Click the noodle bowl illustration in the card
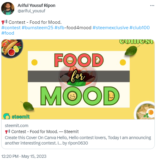The image size is (159, 162). pyautogui.click(x=144, y=110)
